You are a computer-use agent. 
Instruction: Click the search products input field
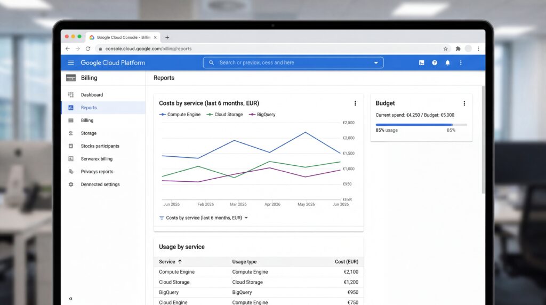coord(293,63)
